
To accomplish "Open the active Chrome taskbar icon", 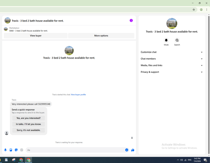I will (29, 160).
